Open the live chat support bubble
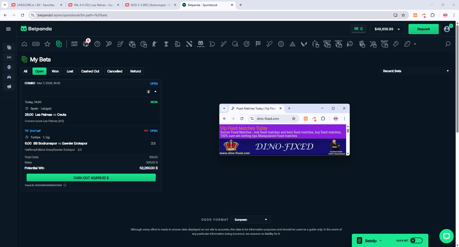Screen dimensions: 459x247 click(x=446, y=236)
